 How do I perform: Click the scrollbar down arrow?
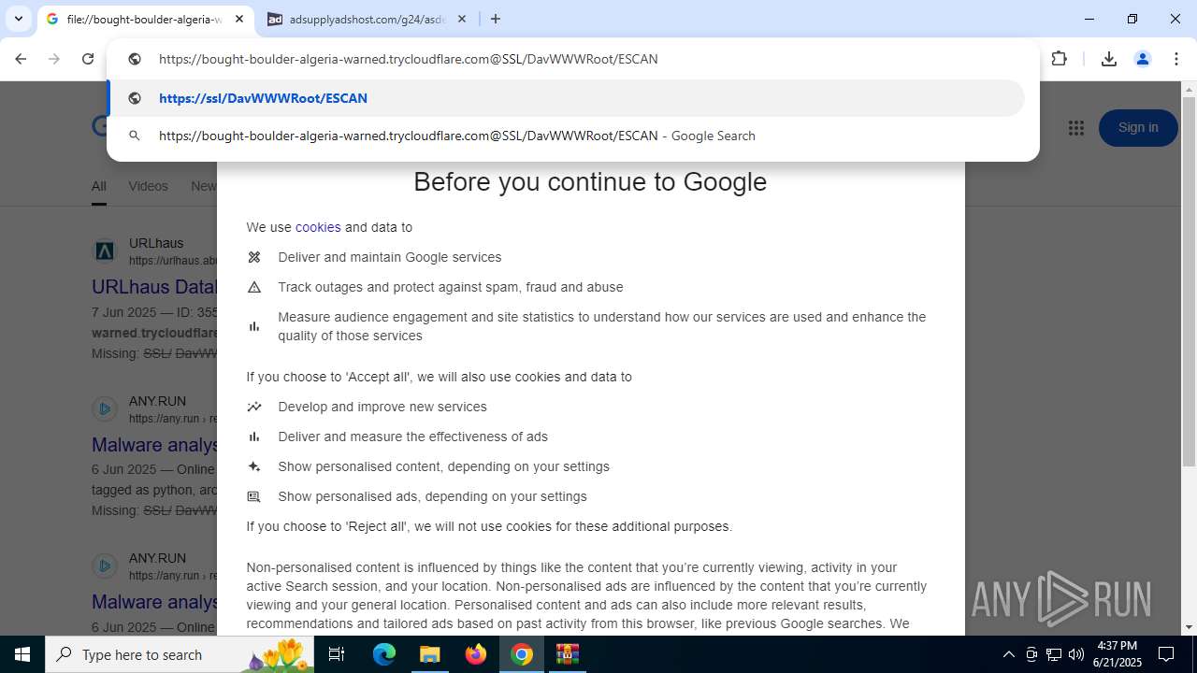point(1189,627)
